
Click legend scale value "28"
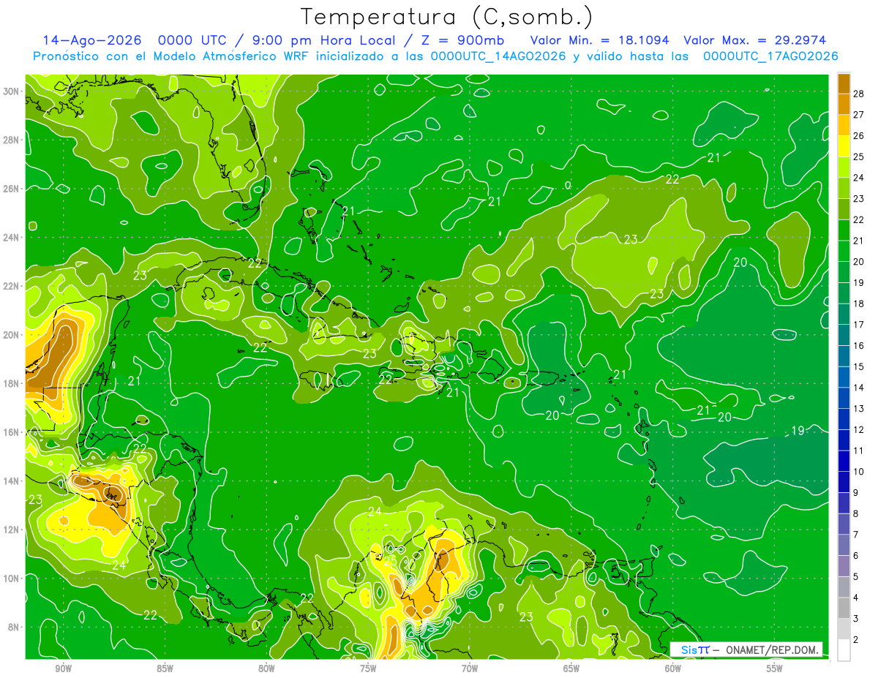[860, 93]
